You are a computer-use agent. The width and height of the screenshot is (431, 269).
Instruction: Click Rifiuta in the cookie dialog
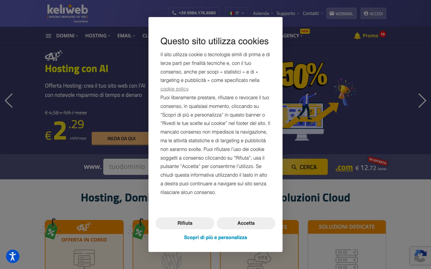185,223
